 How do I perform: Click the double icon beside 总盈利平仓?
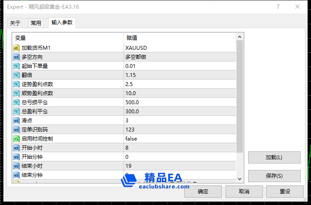(x=16, y=112)
